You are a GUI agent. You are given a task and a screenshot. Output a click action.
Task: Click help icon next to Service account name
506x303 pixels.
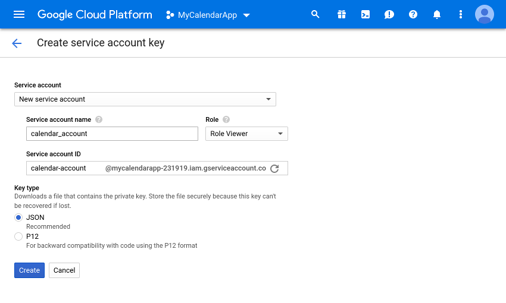coord(99,119)
